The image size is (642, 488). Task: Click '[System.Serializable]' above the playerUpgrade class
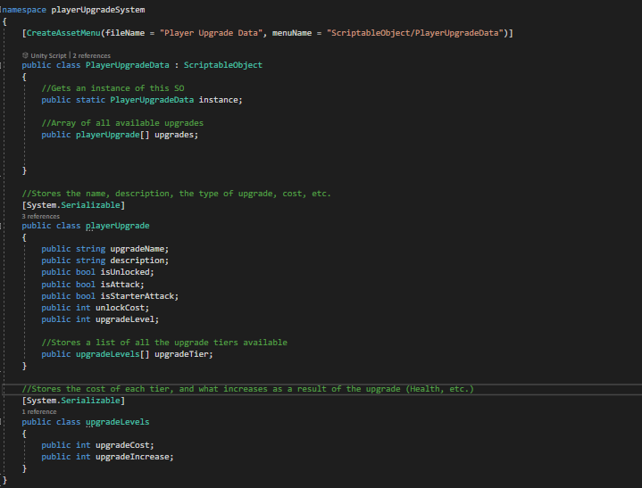(73, 205)
